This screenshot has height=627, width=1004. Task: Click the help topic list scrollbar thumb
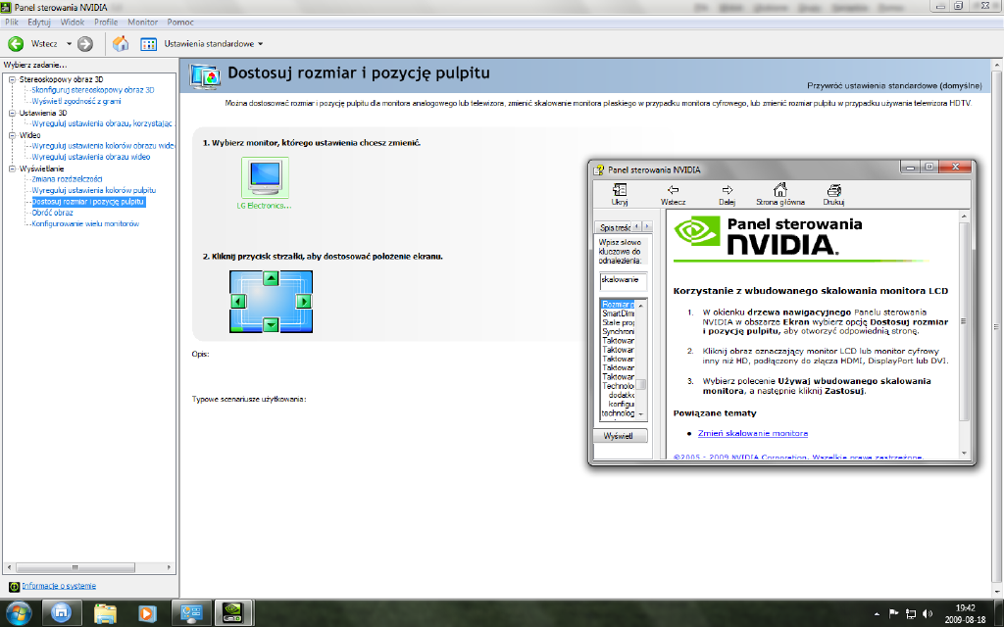coord(640,384)
